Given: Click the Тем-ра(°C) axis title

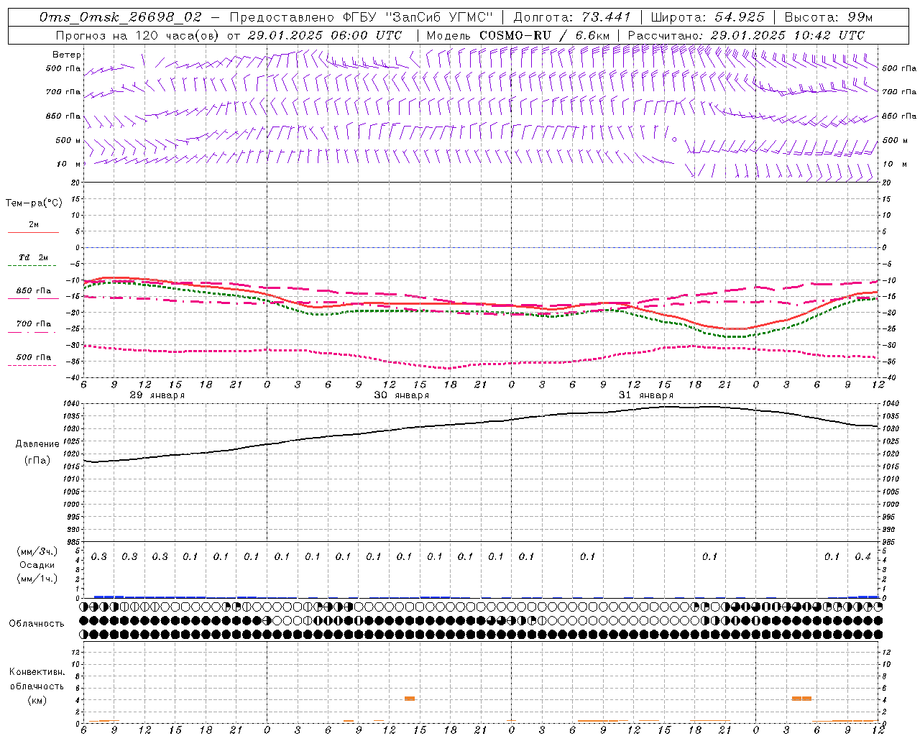Looking at the screenshot, I should pyautogui.click(x=34, y=203).
